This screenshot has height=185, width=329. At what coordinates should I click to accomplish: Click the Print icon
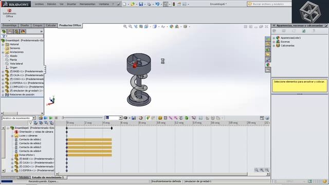tap(149, 4)
